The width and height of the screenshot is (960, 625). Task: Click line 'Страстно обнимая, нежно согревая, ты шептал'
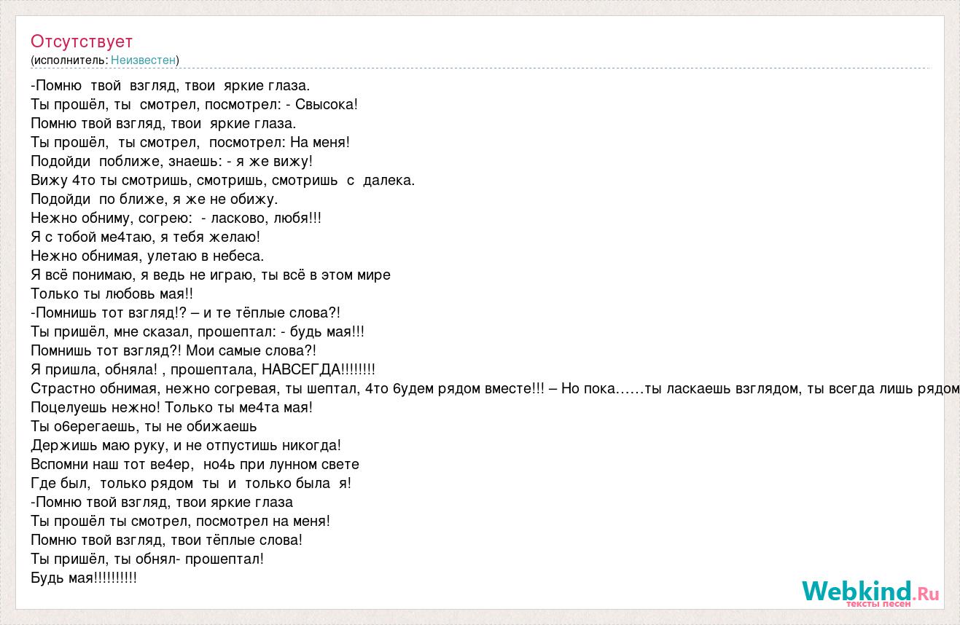click(x=495, y=388)
